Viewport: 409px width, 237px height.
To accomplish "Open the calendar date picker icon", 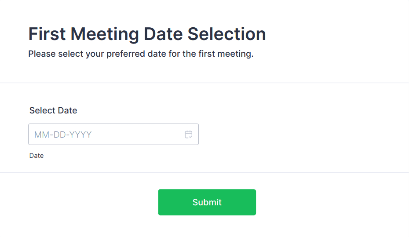I will coord(189,135).
